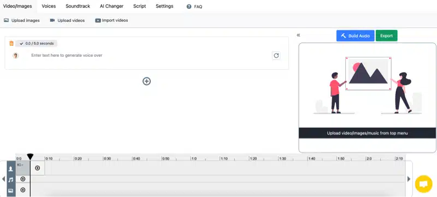Open the yellow chat support bubble
The image size is (437, 197).
(423, 184)
